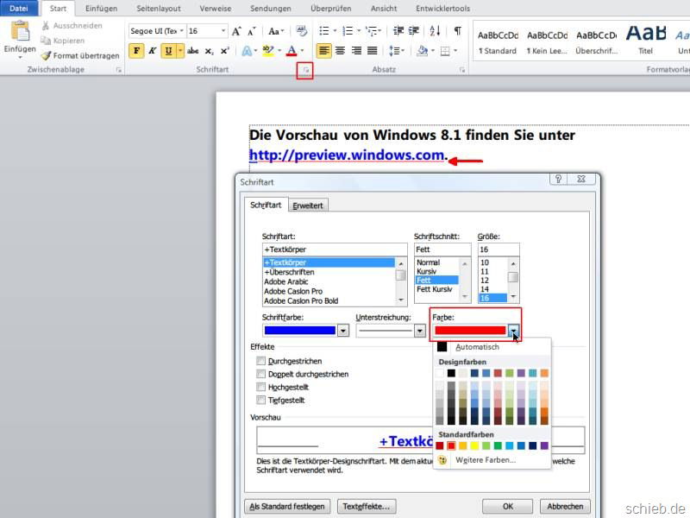Increase indent in the Absatz group
The width and height of the screenshot is (690, 518).
414,31
